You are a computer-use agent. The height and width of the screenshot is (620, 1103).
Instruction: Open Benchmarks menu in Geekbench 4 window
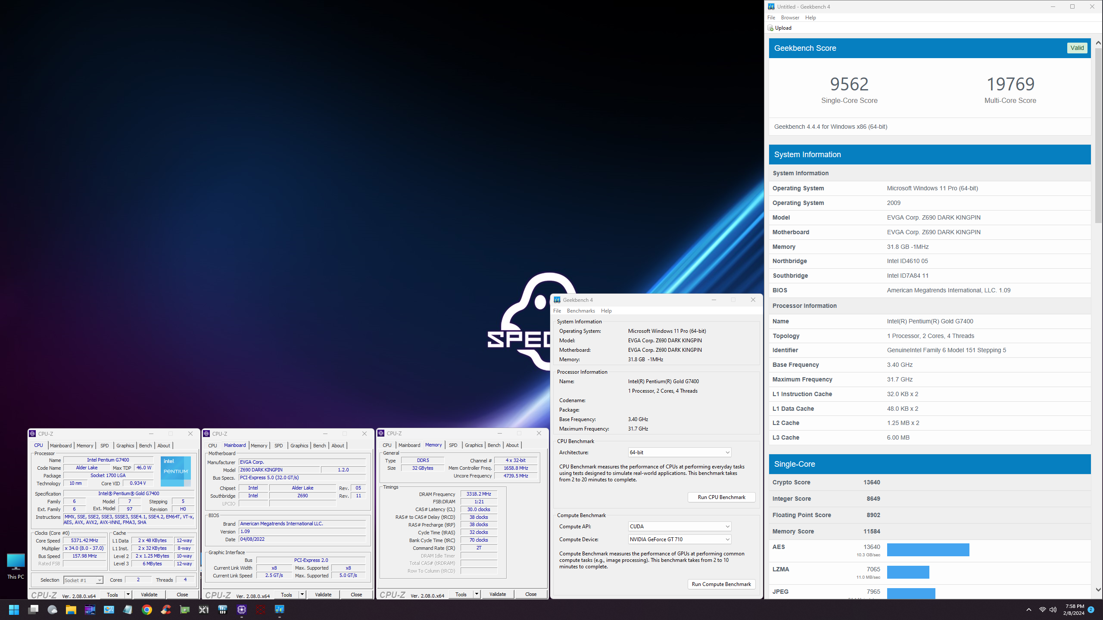pos(581,311)
